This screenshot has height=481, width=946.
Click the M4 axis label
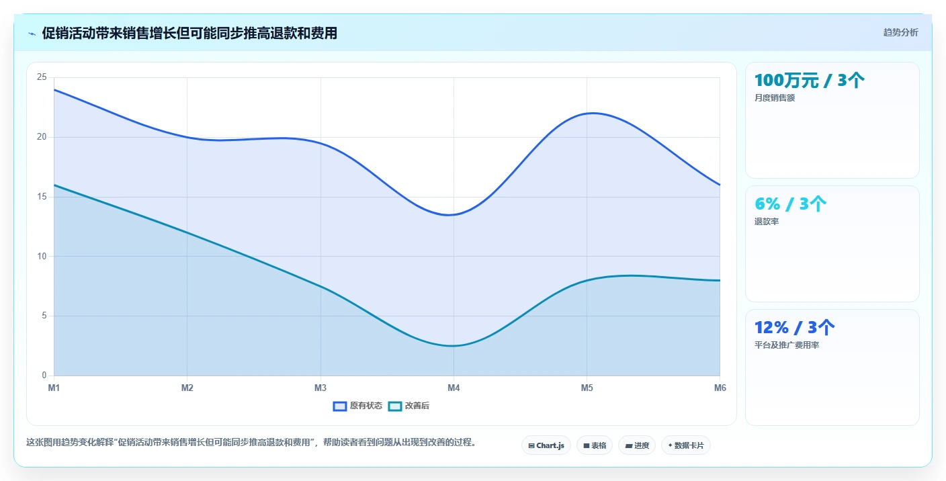pyautogui.click(x=454, y=388)
